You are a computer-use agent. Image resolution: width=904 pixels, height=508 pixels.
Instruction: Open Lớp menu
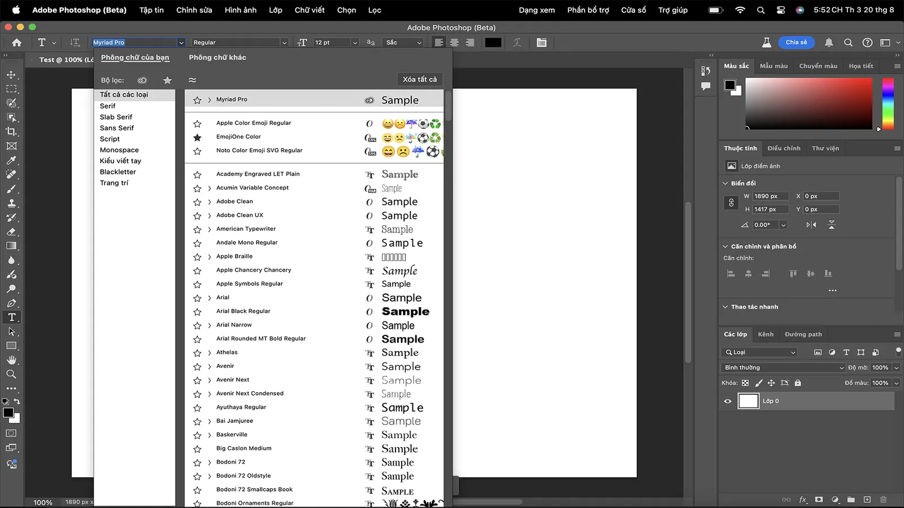[275, 10]
